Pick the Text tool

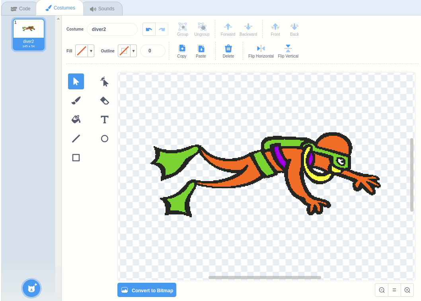(x=104, y=120)
